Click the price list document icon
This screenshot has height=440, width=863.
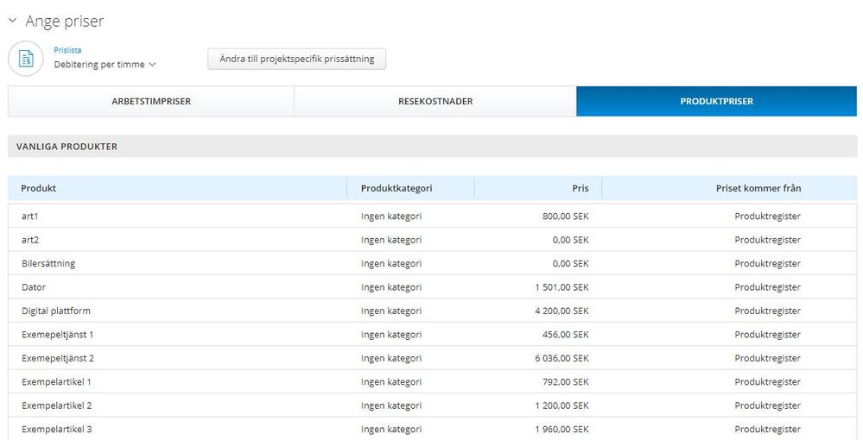pos(26,59)
